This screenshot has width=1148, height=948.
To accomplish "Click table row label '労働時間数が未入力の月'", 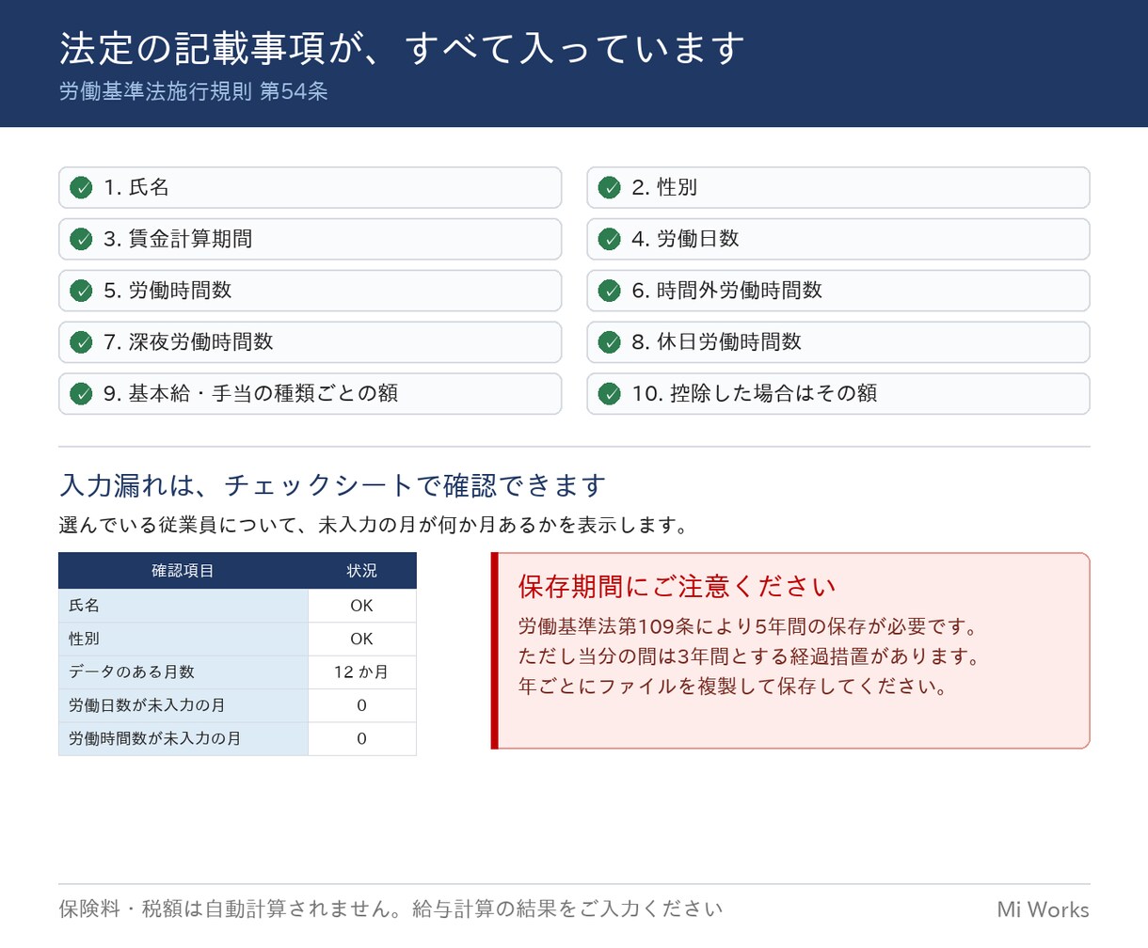I will 183,738.
